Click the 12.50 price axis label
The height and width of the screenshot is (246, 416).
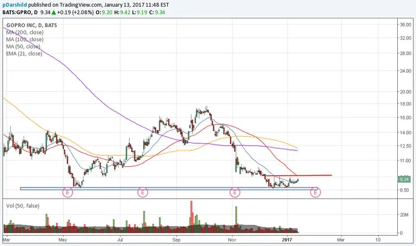406,146
